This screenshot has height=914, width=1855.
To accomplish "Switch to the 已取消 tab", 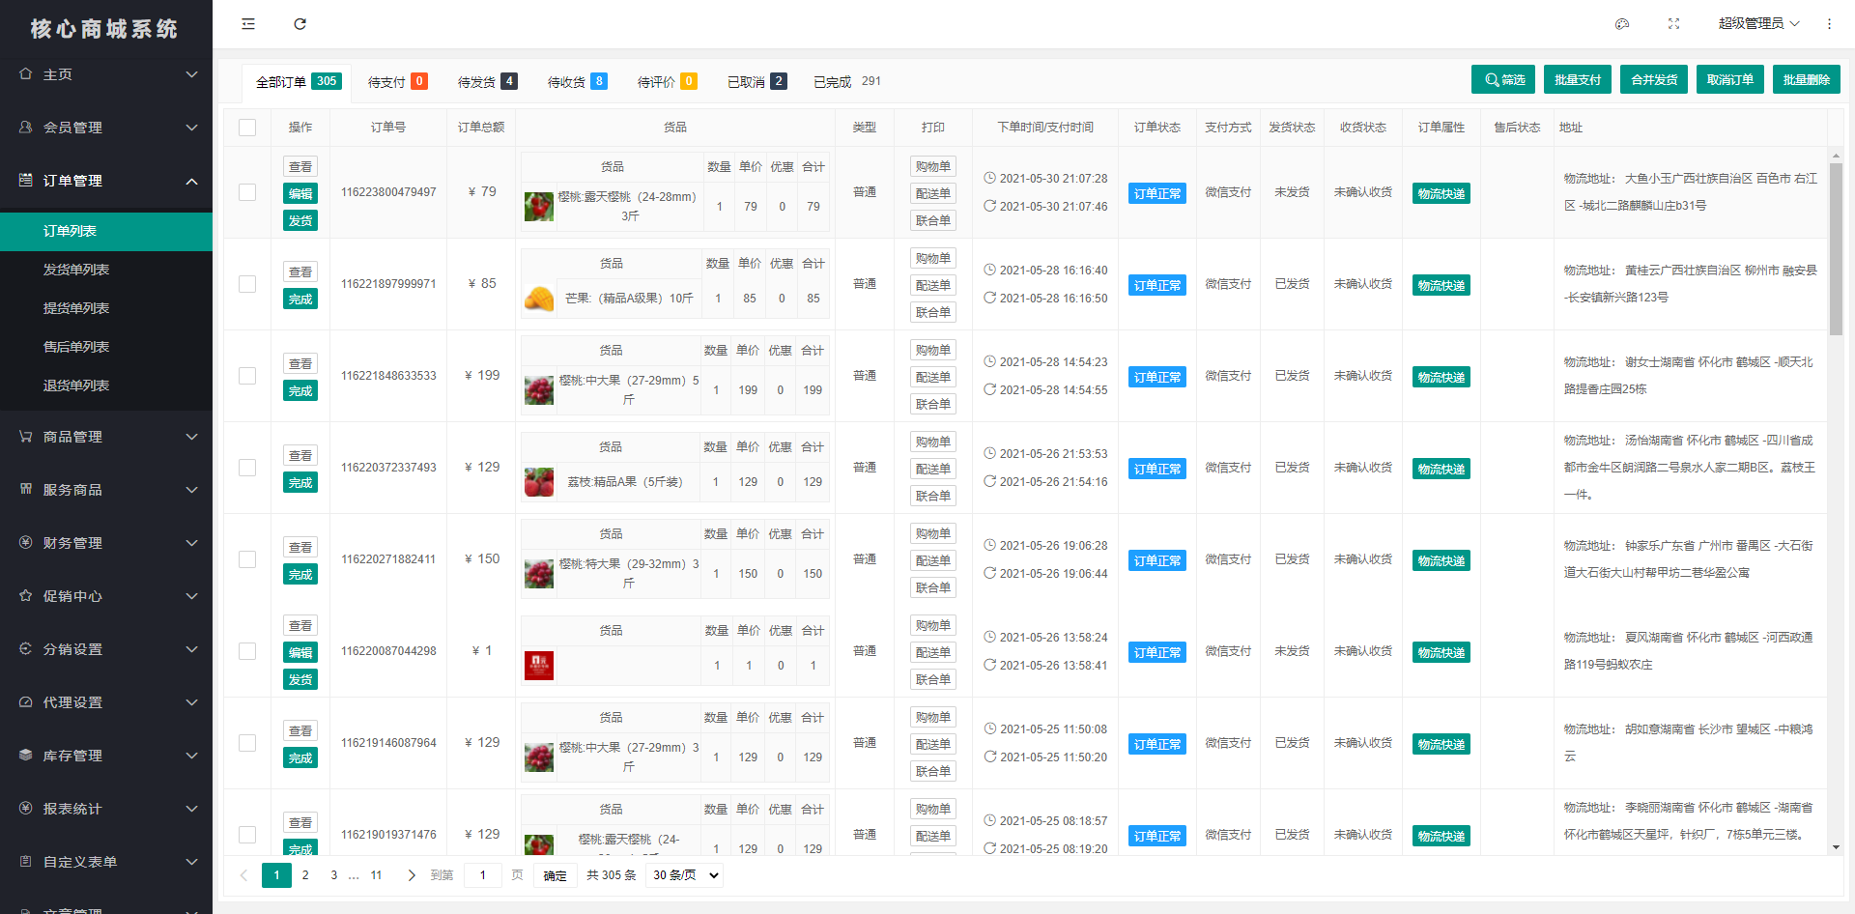I will coord(756,82).
